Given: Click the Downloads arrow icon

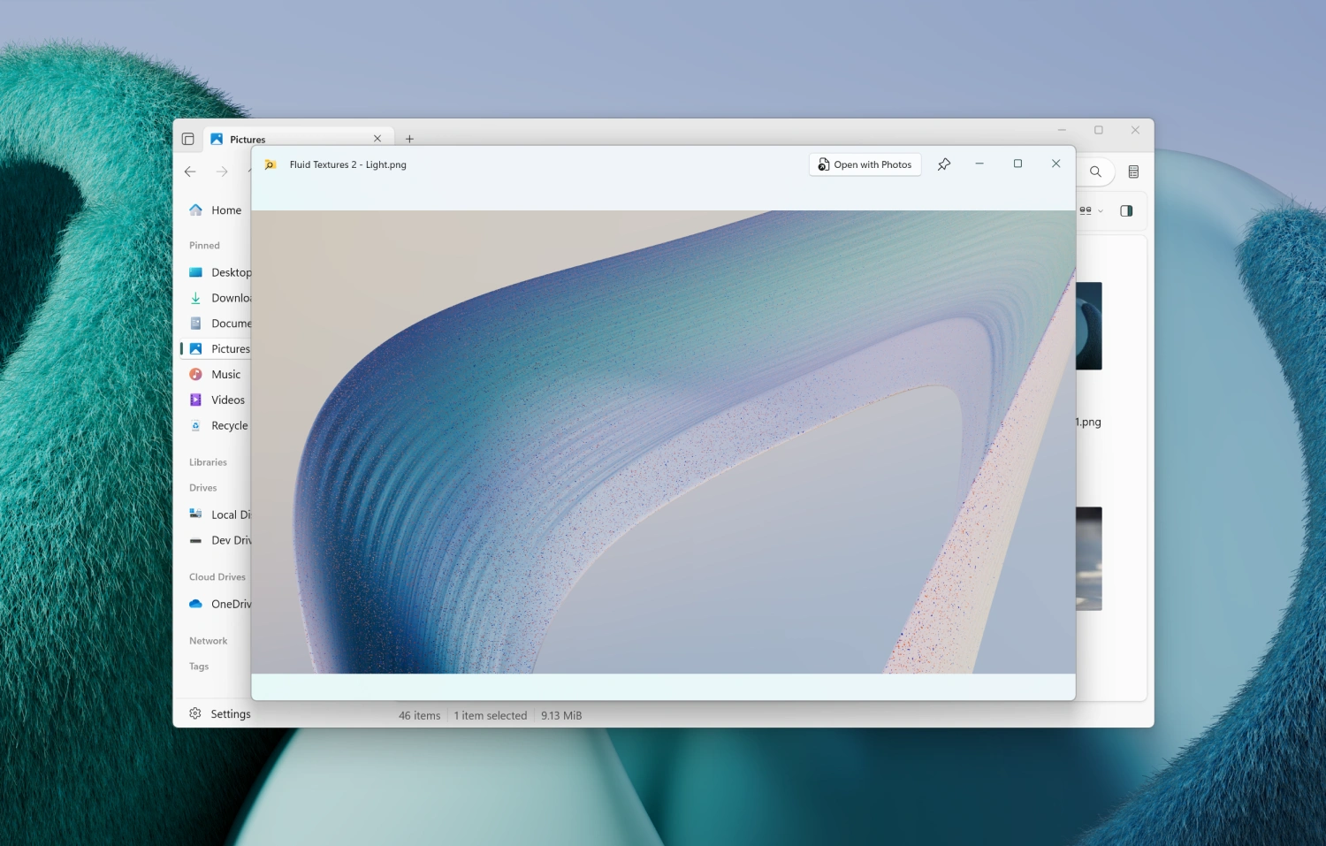Looking at the screenshot, I should tap(196, 299).
